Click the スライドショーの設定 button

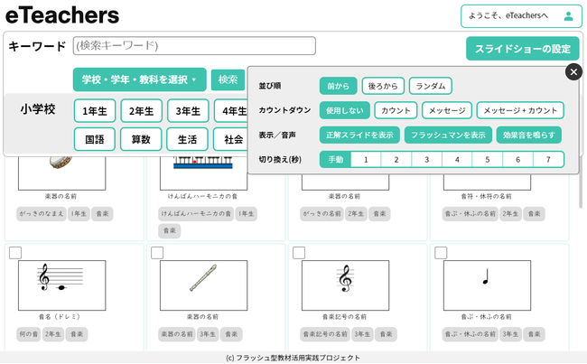point(522,48)
